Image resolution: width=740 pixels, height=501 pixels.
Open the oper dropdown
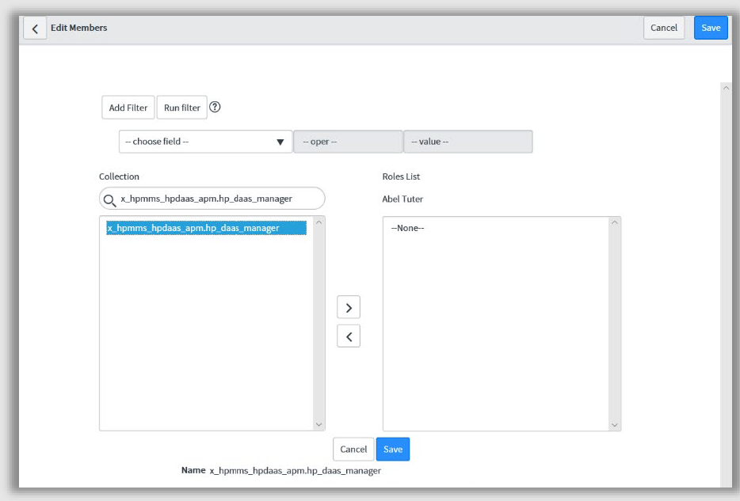pos(348,141)
